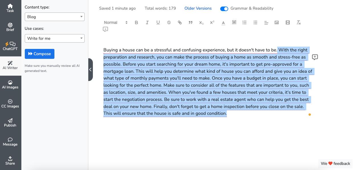Expand the Content type dropdown showing Blog
355x170 pixels.
click(55, 17)
